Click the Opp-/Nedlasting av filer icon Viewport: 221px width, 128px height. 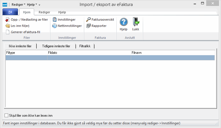tap(8, 20)
